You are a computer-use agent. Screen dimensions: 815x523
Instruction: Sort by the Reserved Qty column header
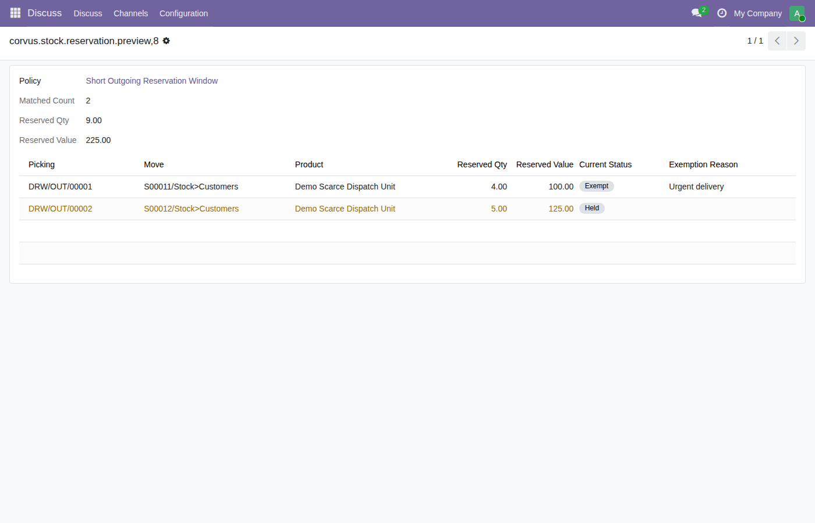[x=482, y=164]
